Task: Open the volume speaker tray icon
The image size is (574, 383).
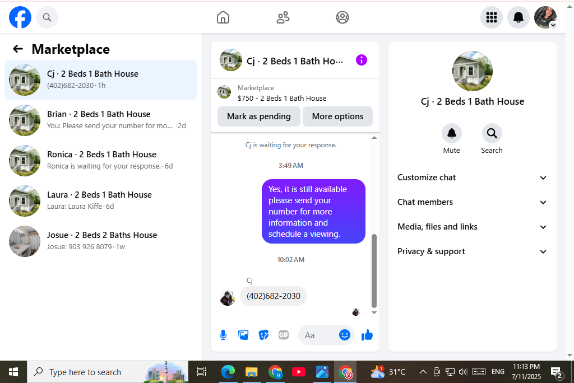Action: click(463, 372)
